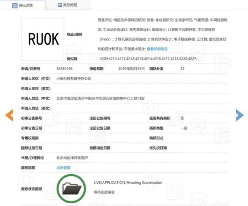Click the 商标流程 row label
The height and width of the screenshot is (206, 248).
point(28,168)
